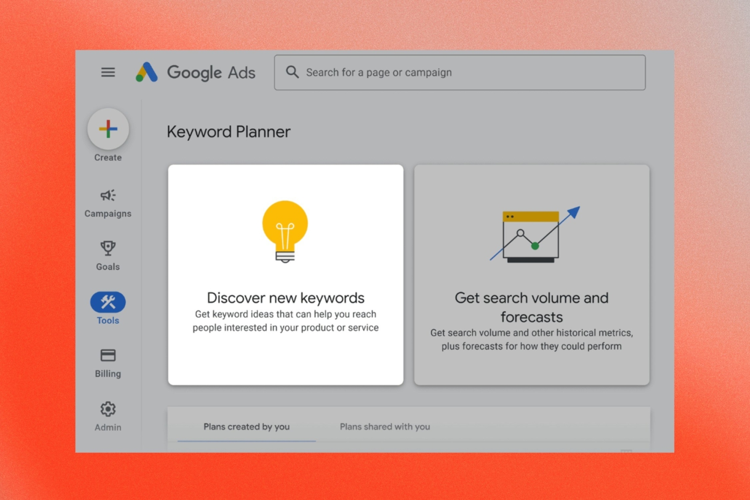Open Billing card icon in sidebar

point(108,355)
